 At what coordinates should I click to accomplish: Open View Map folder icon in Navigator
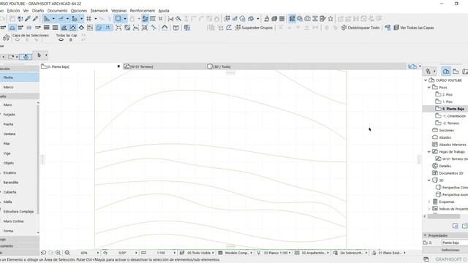point(456,72)
